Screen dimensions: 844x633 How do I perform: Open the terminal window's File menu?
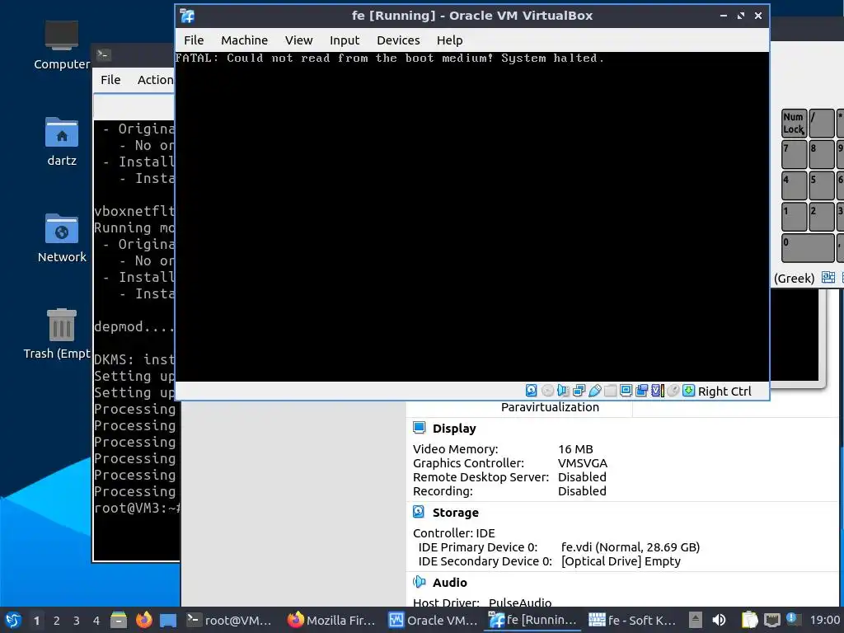pyautogui.click(x=110, y=80)
